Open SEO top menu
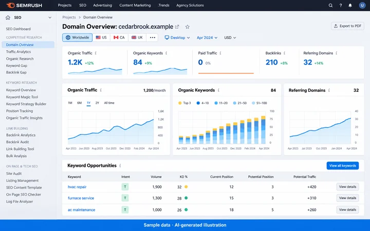This screenshot has height=231, width=370. (x=83, y=5)
